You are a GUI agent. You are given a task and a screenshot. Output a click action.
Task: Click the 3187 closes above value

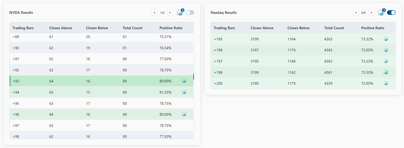(255, 50)
